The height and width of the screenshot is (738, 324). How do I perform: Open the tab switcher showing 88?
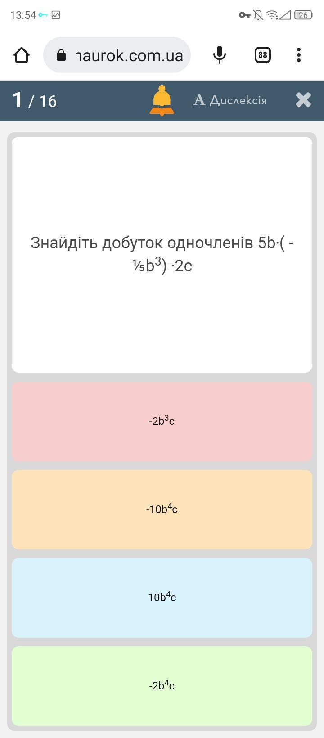(263, 55)
